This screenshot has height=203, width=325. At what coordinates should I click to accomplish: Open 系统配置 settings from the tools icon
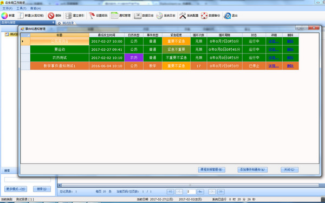point(183,16)
